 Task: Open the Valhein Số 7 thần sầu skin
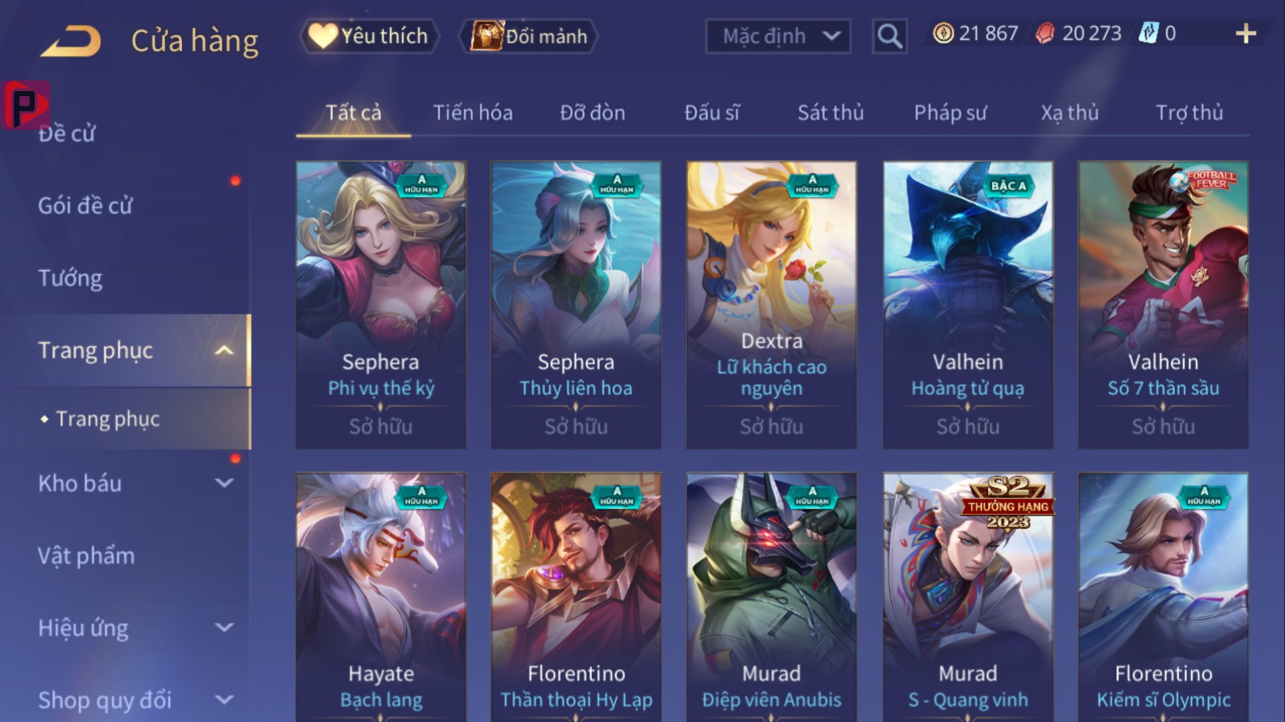click(1163, 305)
